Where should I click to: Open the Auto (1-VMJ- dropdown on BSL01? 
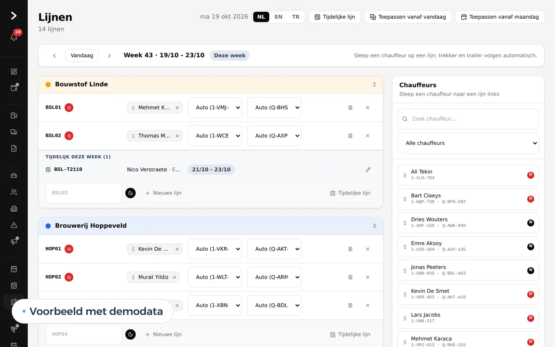tap(215, 108)
